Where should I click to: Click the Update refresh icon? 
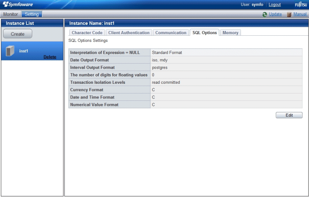[x=264, y=14]
